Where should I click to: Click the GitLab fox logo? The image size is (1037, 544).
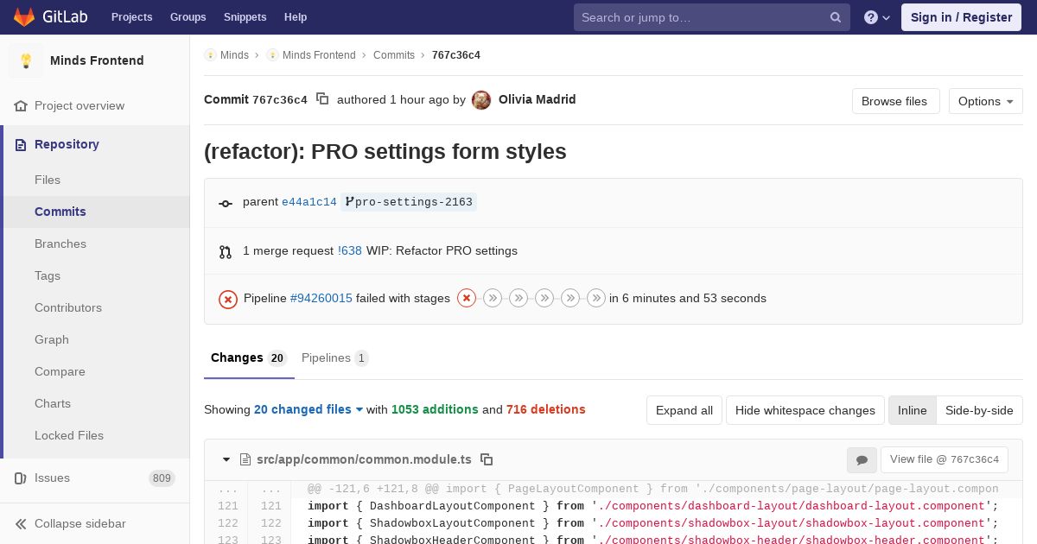pos(24,16)
